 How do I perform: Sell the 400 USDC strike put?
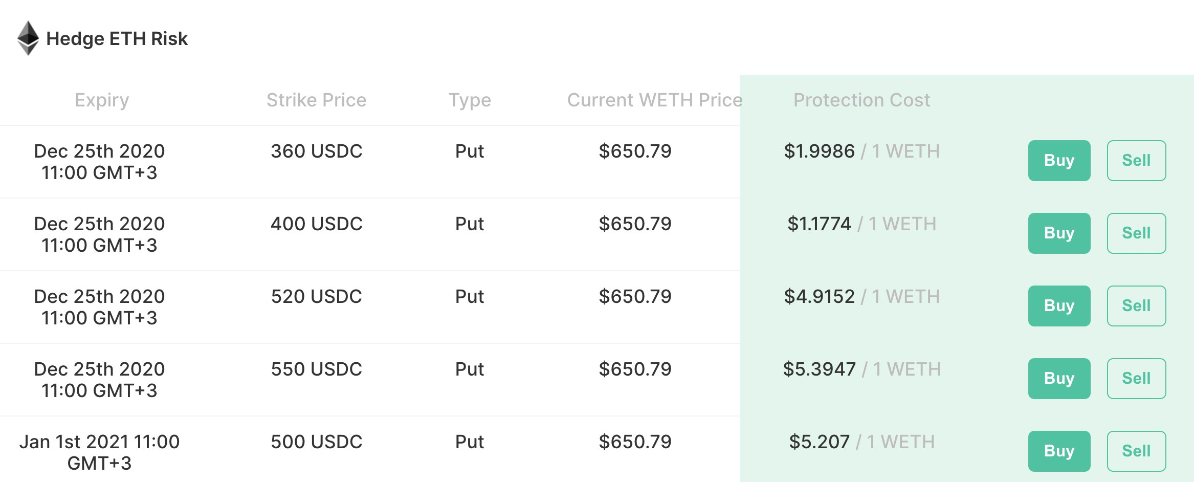click(1136, 233)
